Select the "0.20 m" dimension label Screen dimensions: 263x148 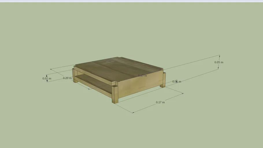click(x=67, y=78)
